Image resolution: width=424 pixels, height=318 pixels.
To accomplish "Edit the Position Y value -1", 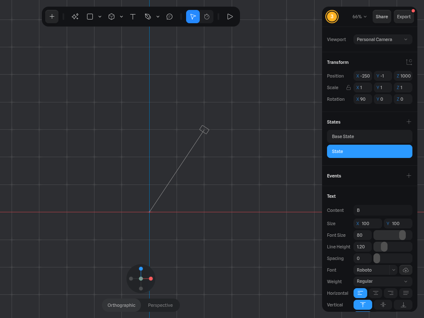I will tap(383, 76).
